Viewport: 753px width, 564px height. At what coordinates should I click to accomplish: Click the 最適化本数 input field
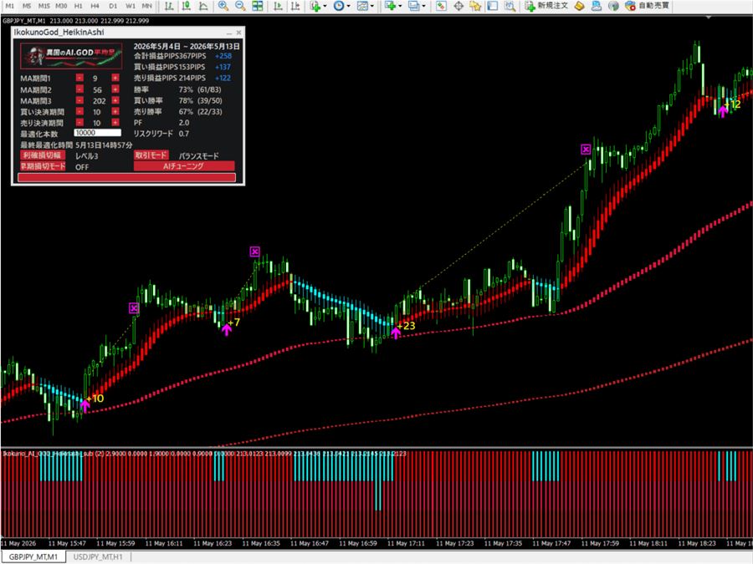[98, 133]
